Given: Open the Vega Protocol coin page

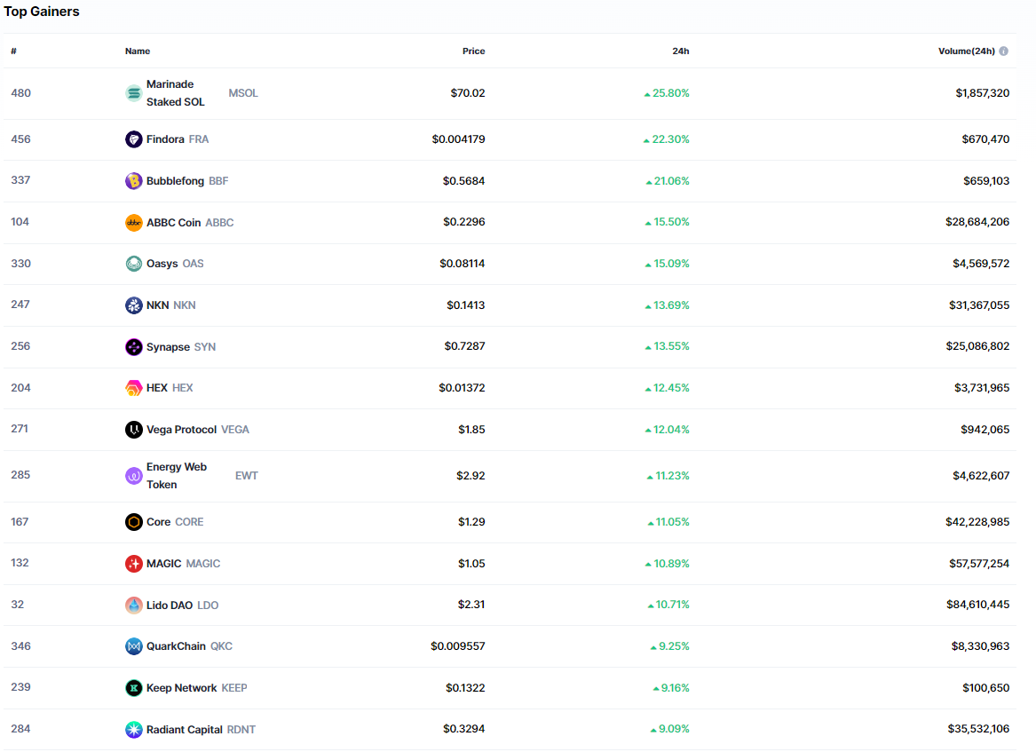Looking at the screenshot, I should click(181, 430).
